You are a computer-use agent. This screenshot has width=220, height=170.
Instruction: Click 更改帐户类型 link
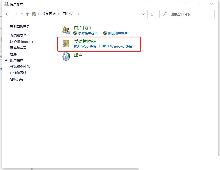coord(88,33)
